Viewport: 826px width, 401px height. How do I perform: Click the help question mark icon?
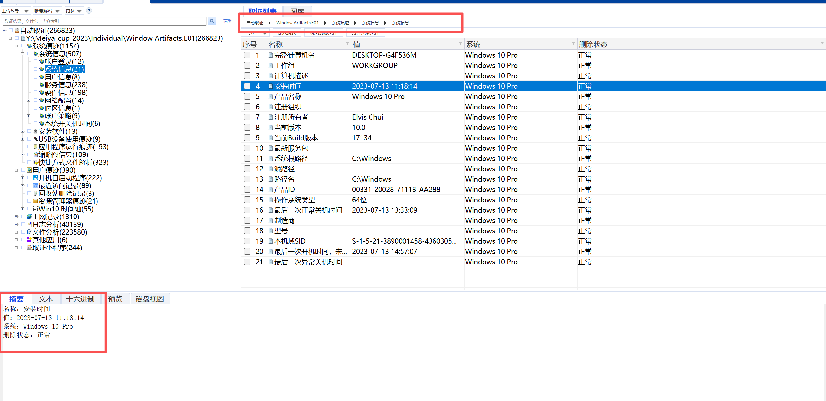[89, 11]
